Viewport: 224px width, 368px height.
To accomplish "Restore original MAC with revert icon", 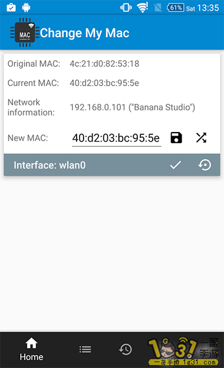I will [205, 165].
